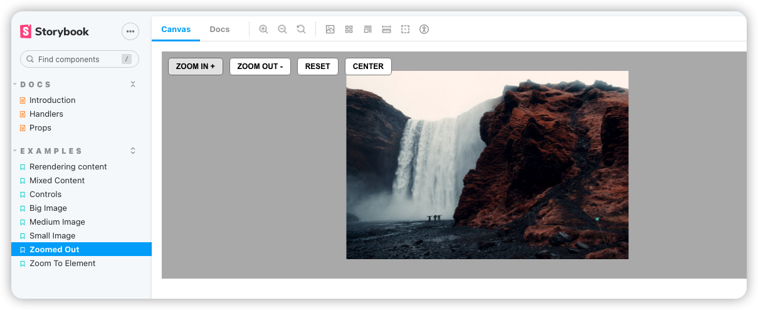
Task: Toggle the grid view icon in toolbar
Action: pyautogui.click(x=349, y=29)
